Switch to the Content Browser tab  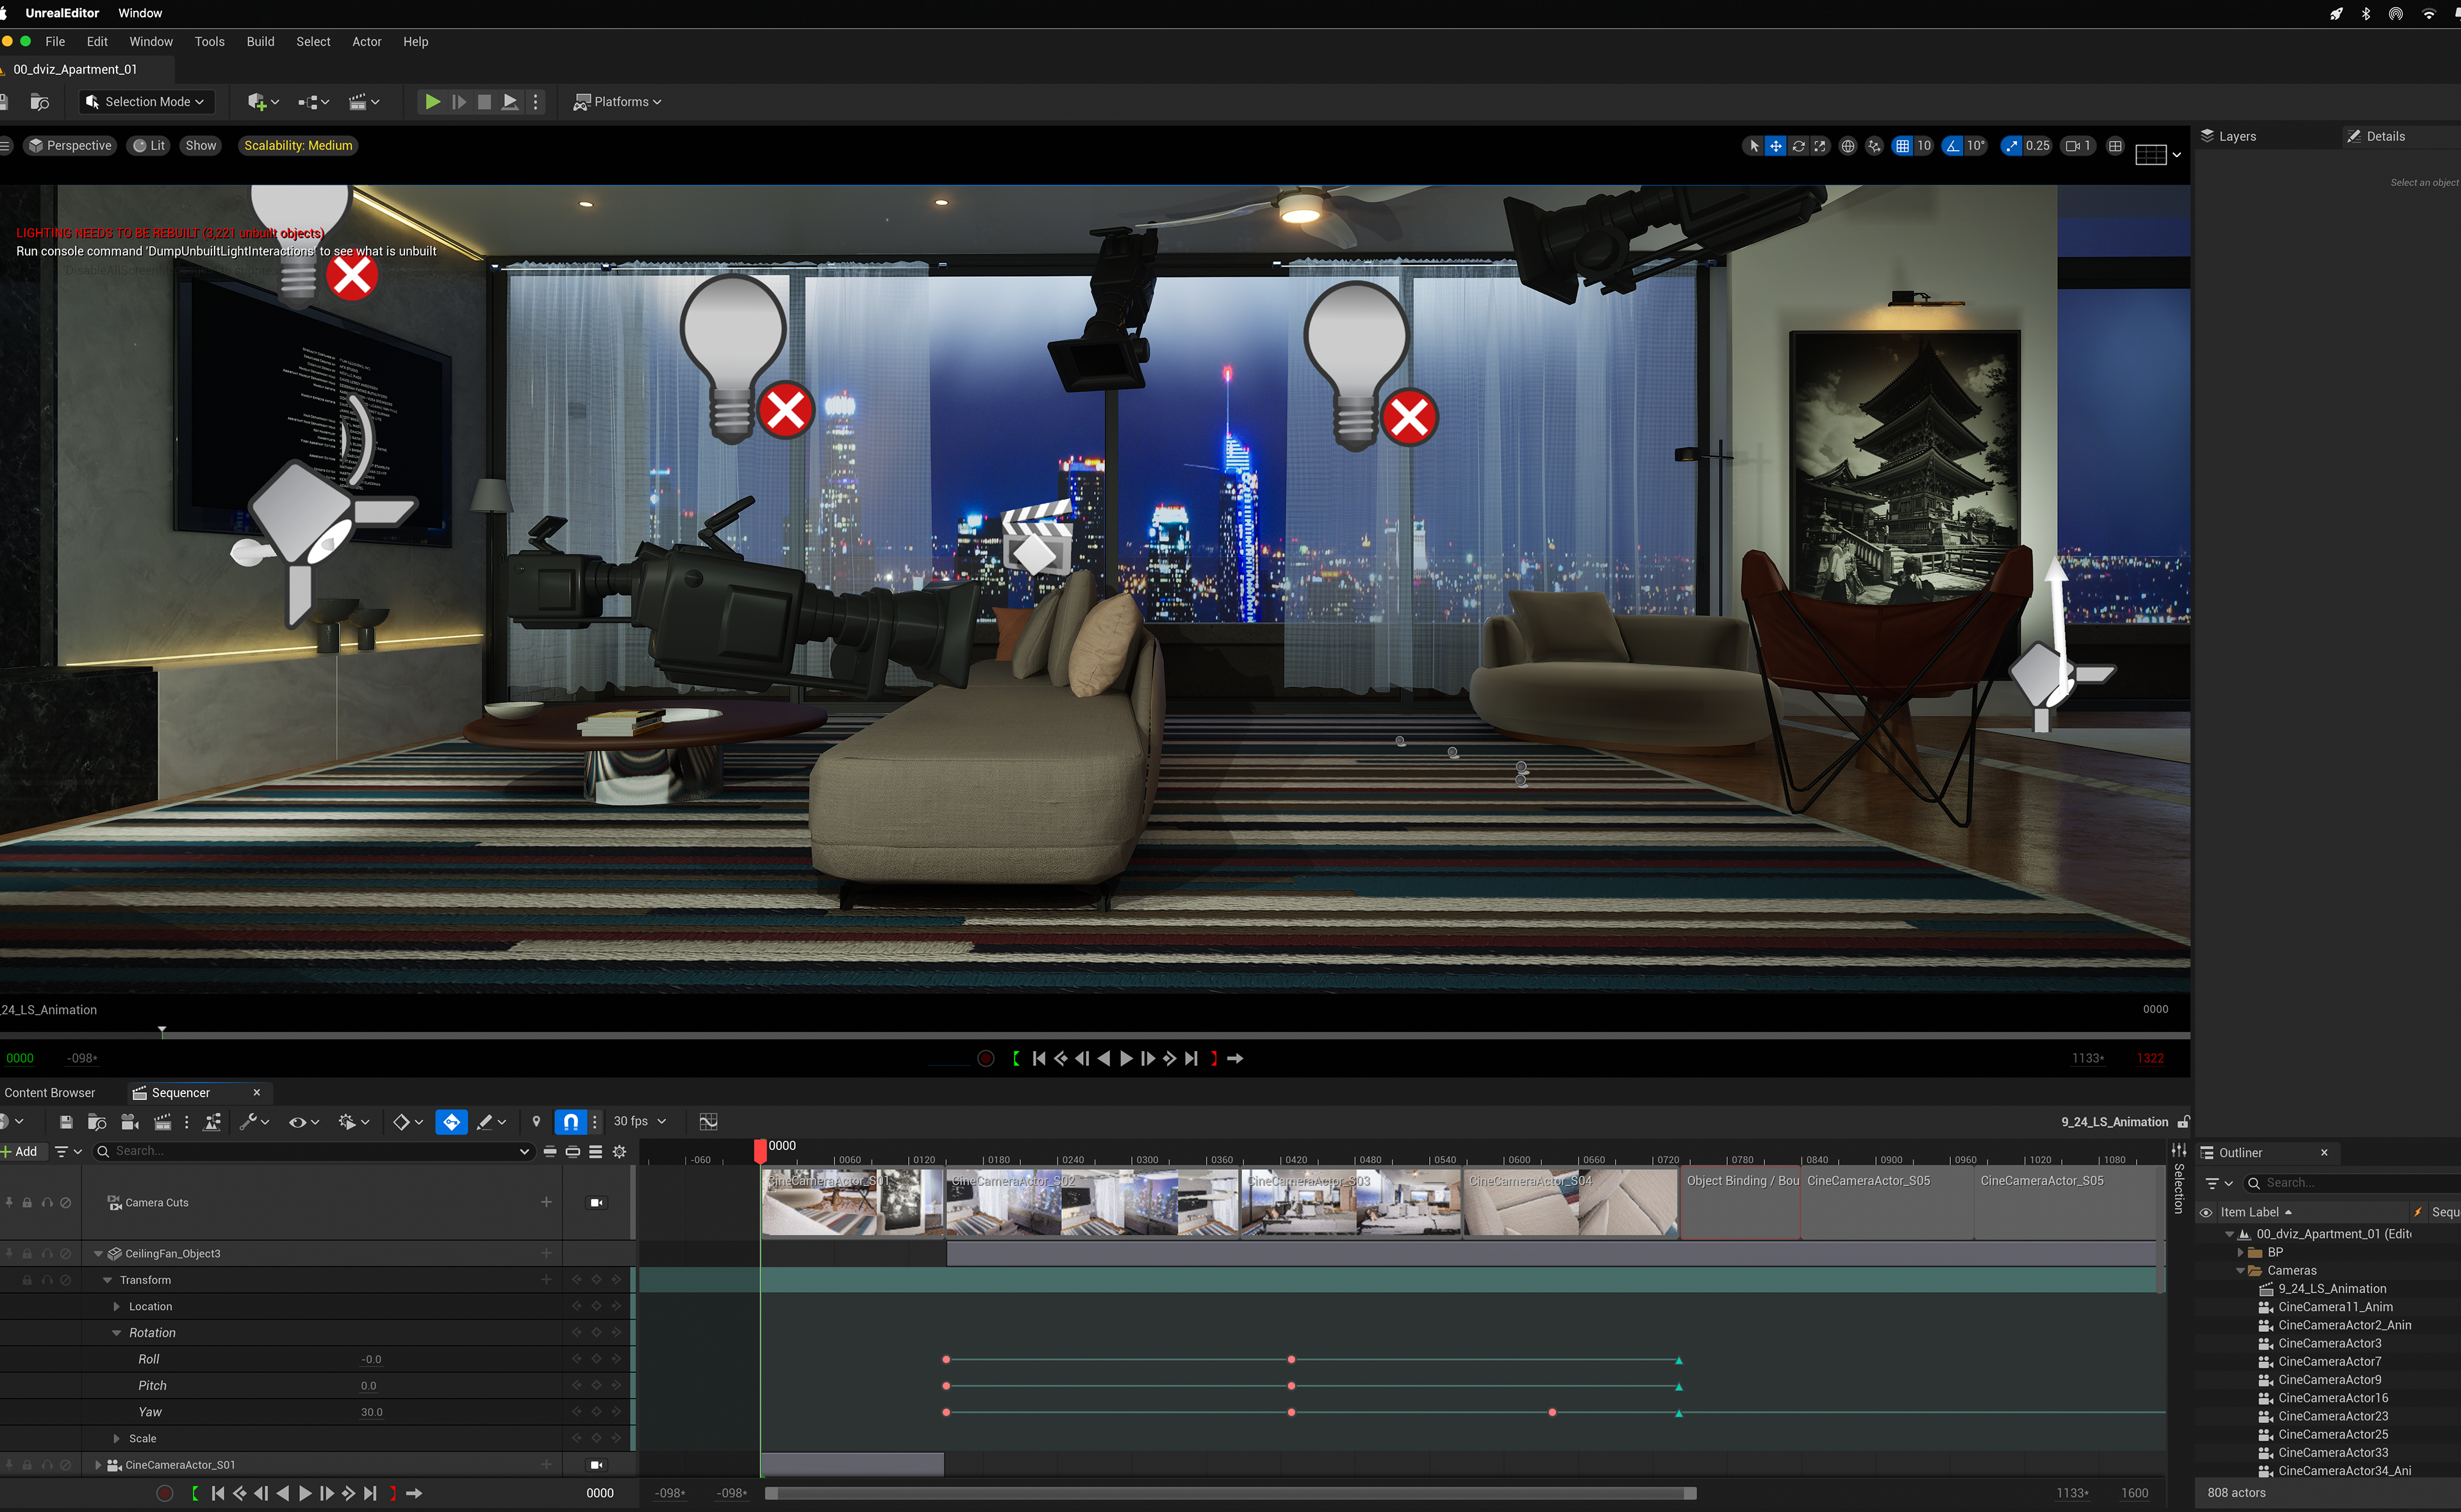50,1093
